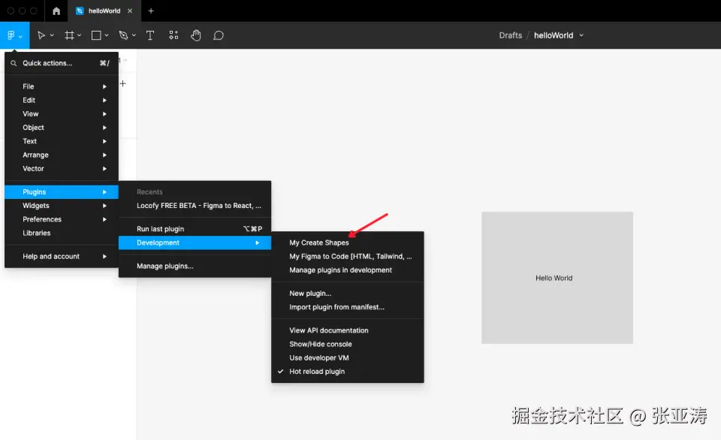Screen dimensions: 721x440
Task: Click Manage plugins... entry
Action: tap(195, 267)
